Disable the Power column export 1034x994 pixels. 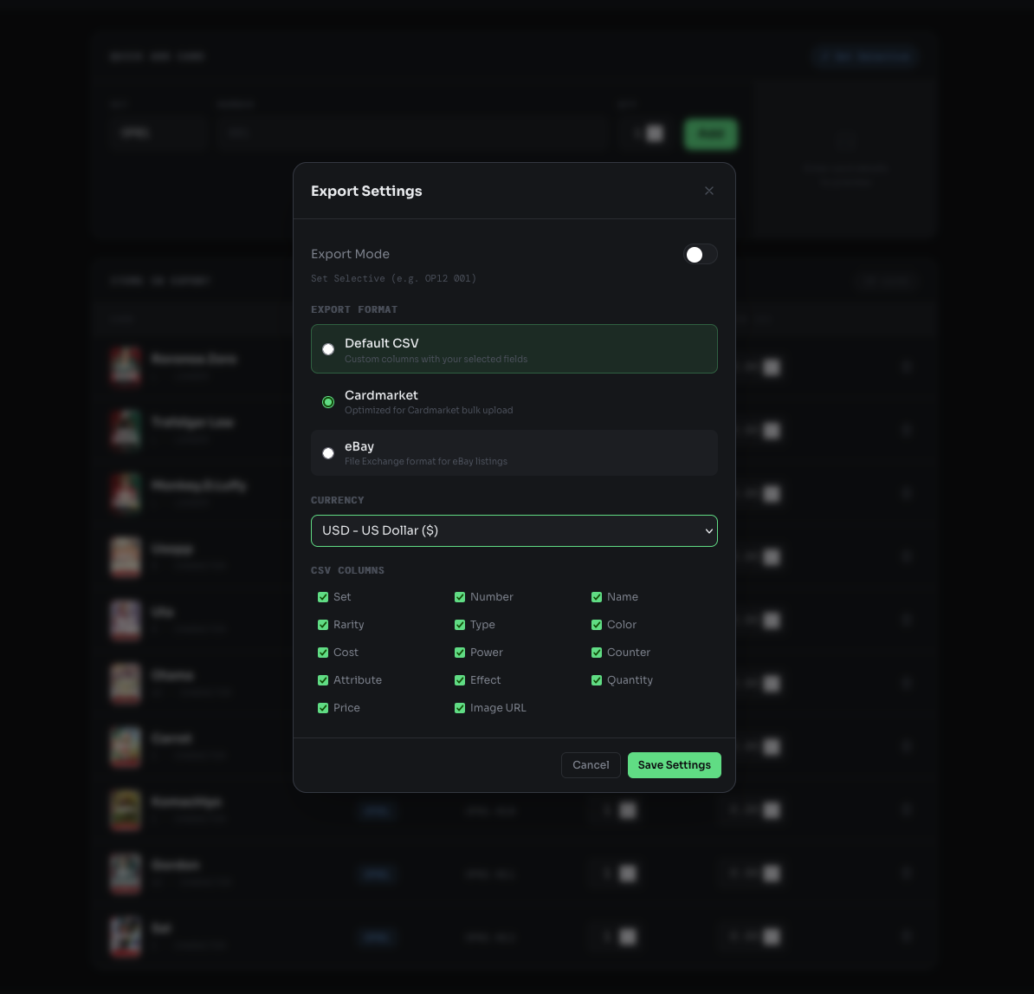[x=460, y=653]
